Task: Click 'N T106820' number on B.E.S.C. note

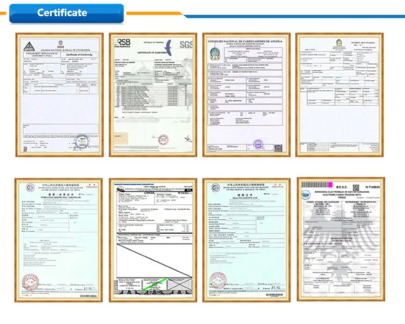Action: coord(373,187)
